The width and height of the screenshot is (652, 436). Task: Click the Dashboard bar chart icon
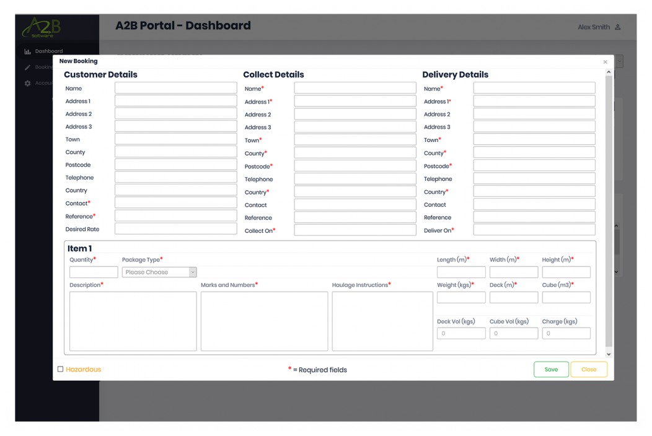27,51
